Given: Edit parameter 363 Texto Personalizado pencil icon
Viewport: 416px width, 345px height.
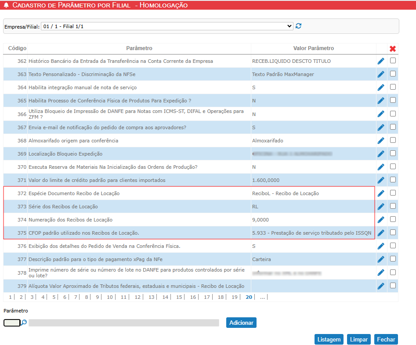Looking at the screenshot, I should (x=381, y=74).
